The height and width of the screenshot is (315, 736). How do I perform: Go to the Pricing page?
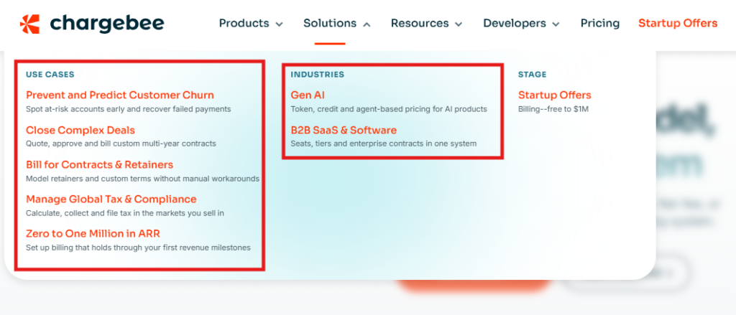(600, 24)
